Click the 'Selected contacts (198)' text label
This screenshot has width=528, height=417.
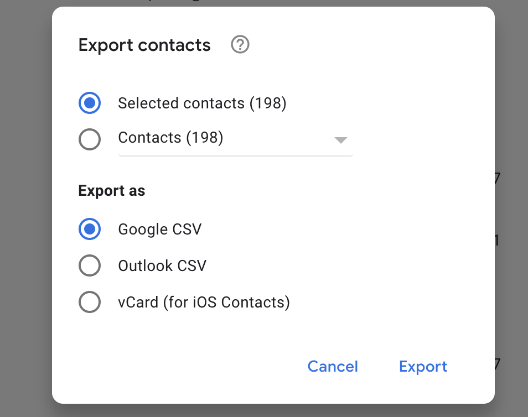pos(202,103)
